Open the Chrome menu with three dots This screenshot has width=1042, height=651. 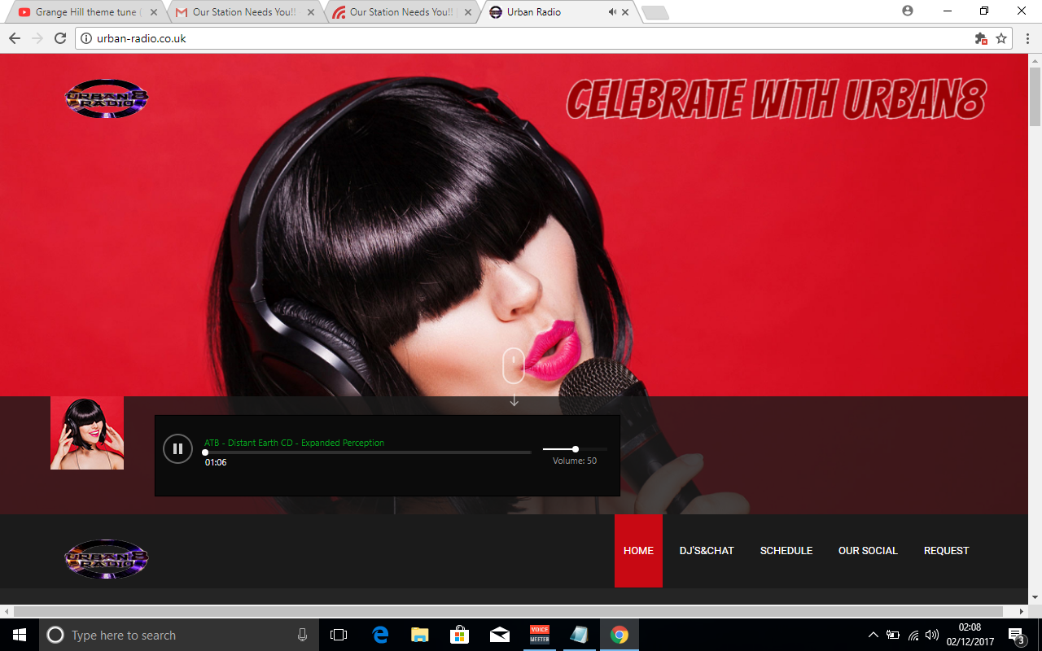click(x=1027, y=38)
